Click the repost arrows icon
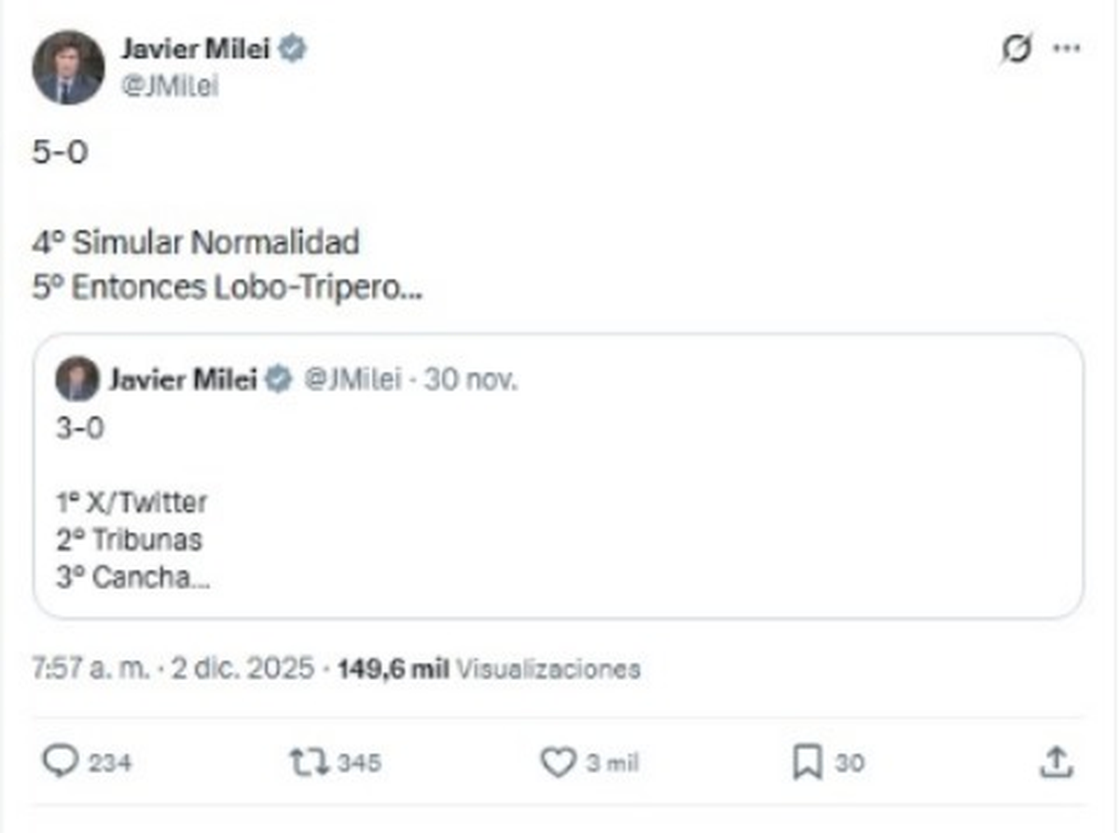 coord(308,762)
